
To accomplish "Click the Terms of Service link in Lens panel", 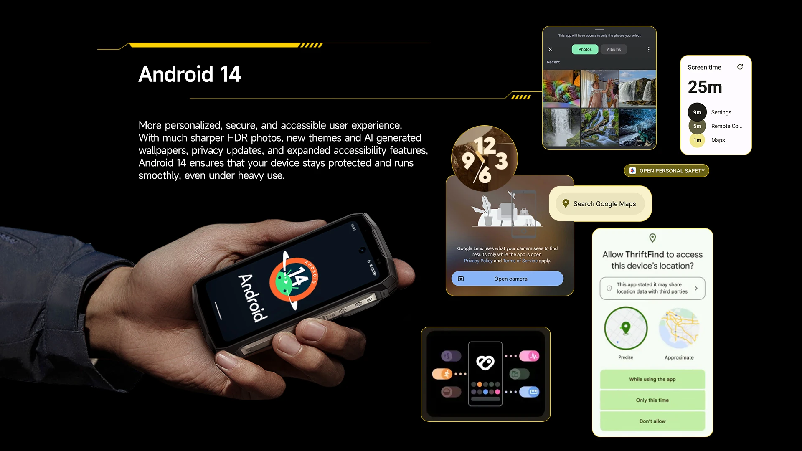I will (520, 261).
